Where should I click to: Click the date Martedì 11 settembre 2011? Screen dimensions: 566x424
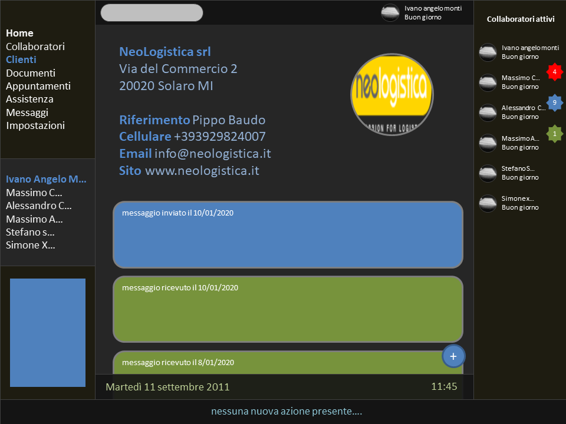(167, 387)
